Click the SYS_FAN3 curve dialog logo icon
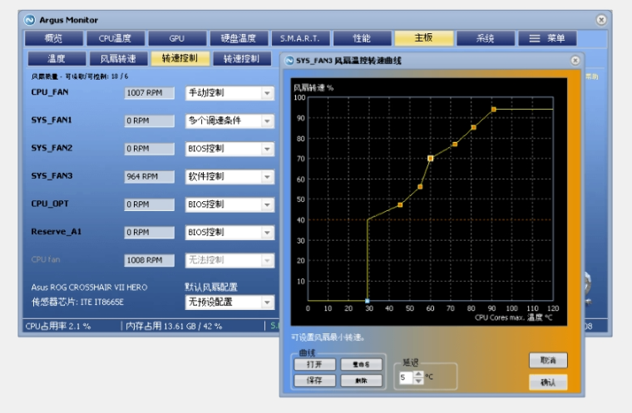This screenshot has width=632, height=413. click(289, 61)
